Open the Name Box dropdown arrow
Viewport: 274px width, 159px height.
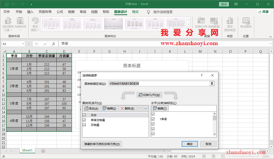[x=23, y=44]
